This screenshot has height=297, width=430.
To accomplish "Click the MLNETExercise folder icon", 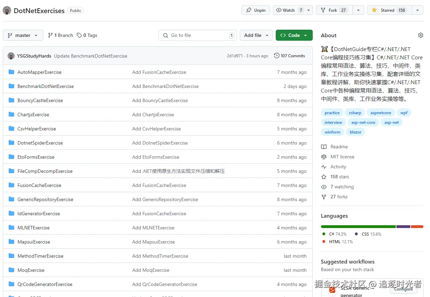I will pos(11,228).
